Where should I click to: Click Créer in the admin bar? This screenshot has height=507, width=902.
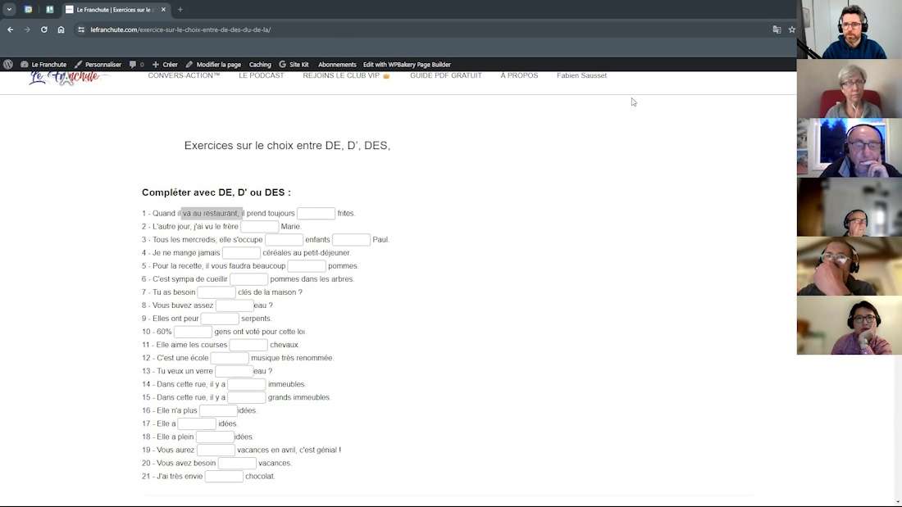[165, 65]
